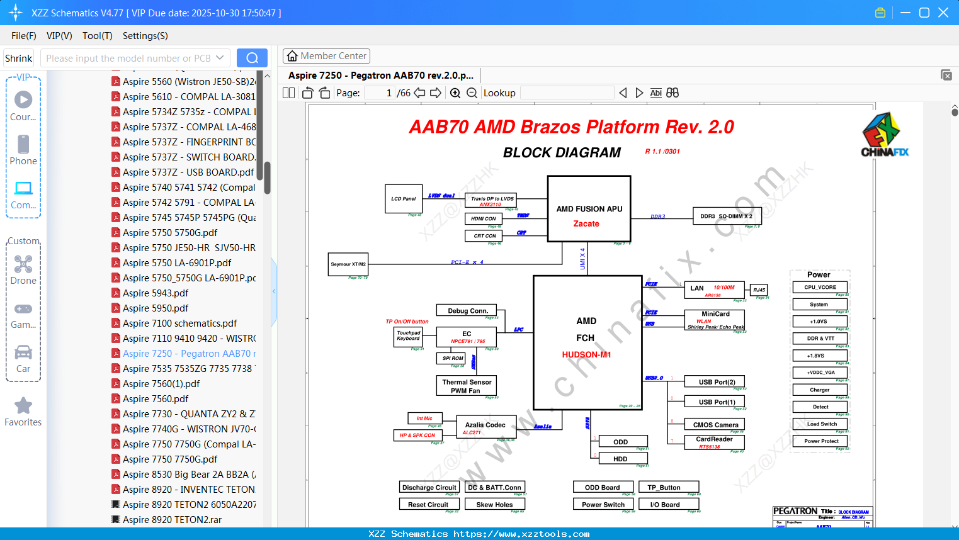The height and width of the screenshot is (540, 959).
Task: Click the file list scrollbar thumb
Action: (x=267, y=178)
